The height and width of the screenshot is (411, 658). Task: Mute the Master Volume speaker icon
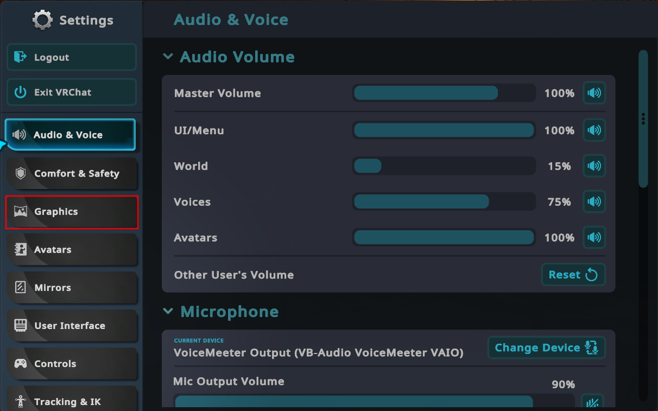594,93
